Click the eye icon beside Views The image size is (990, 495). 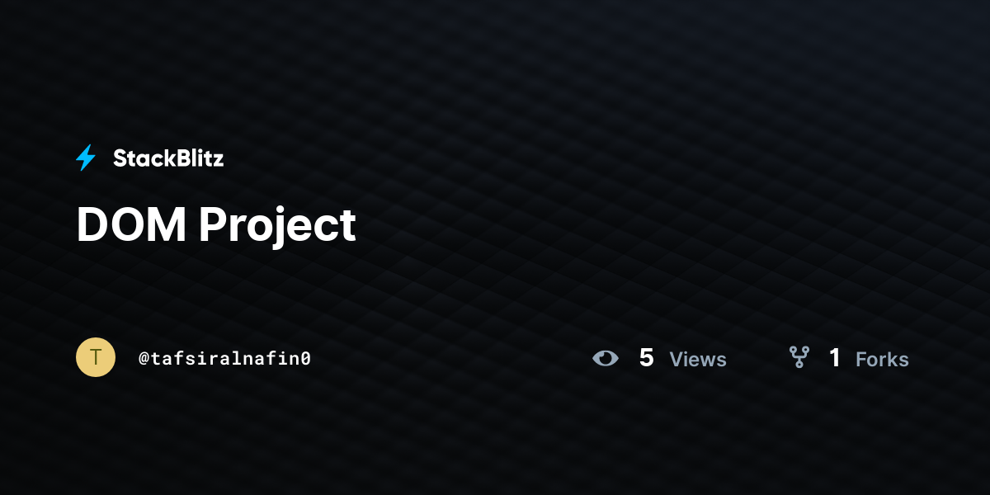[x=606, y=358]
